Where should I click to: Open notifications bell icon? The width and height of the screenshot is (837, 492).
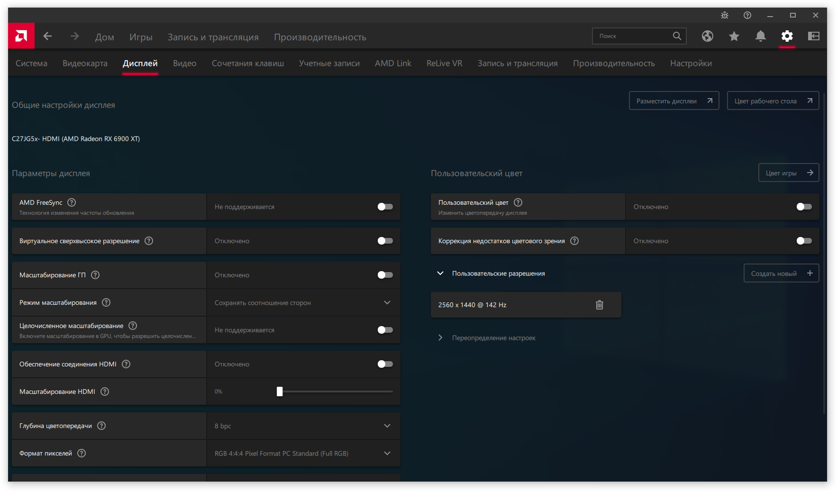click(761, 36)
